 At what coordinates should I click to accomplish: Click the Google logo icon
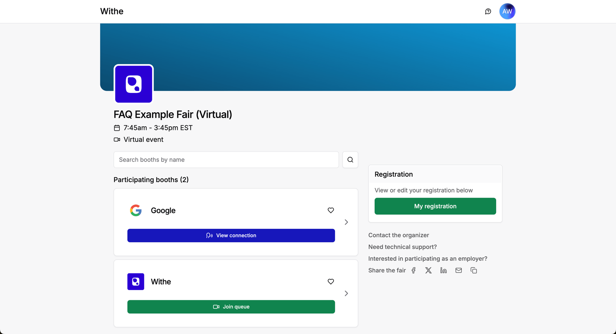click(136, 211)
